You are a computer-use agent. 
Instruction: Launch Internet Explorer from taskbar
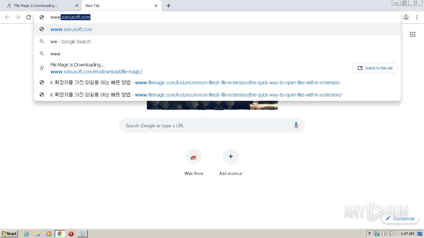[26, 234]
